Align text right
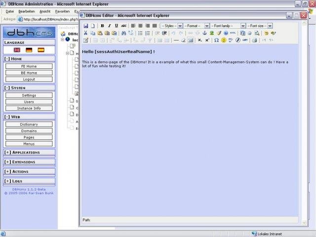316x237 pixels. pyautogui.click(x=148, y=26)
